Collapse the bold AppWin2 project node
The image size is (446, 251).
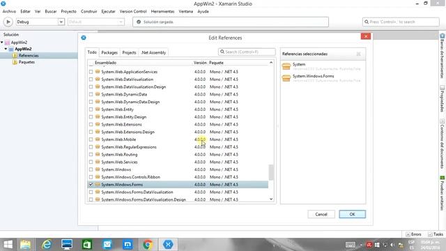tap(6, 49)
